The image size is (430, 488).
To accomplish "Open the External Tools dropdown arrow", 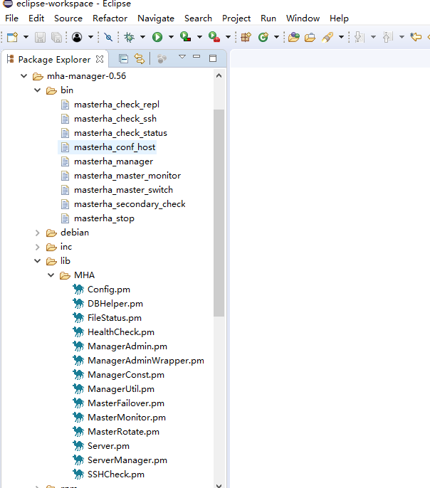I will coord(229,37).
